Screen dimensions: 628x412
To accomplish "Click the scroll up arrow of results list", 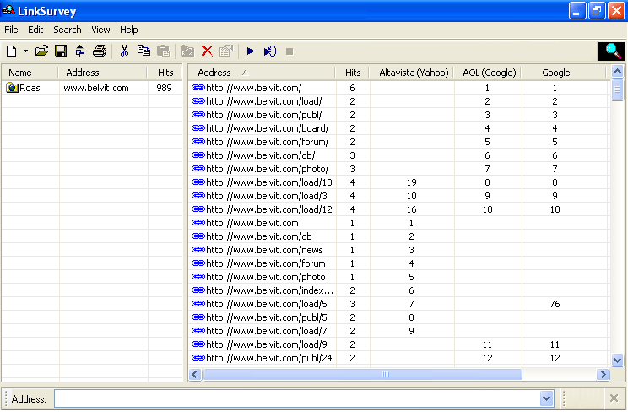I will coord(617,72).
